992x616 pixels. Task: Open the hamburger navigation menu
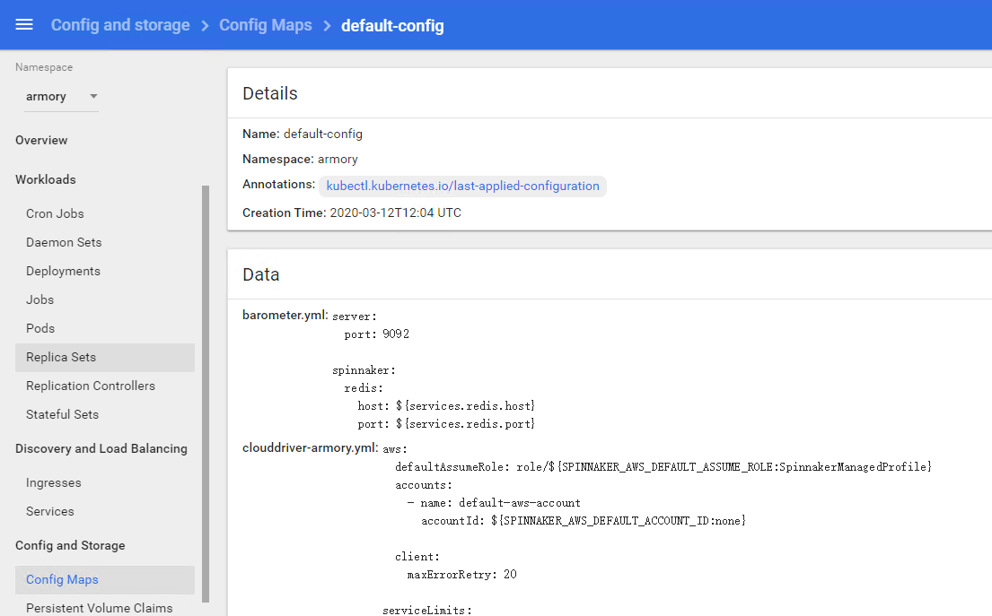24,24
